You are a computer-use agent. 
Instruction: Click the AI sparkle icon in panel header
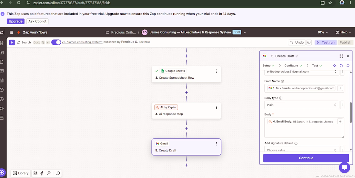coord(334,65)
